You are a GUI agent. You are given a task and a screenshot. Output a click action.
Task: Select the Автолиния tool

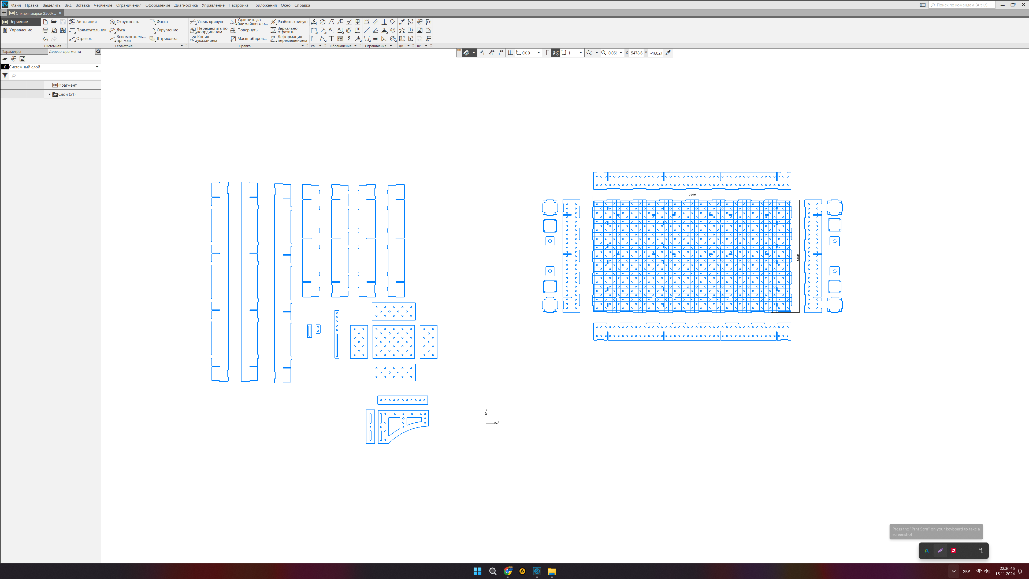(x=83, y=21)
